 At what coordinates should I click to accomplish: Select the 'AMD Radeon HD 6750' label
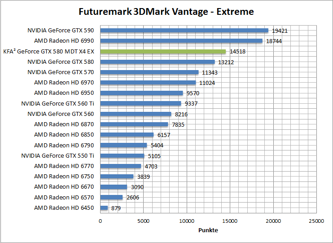[x=64, y=176]
